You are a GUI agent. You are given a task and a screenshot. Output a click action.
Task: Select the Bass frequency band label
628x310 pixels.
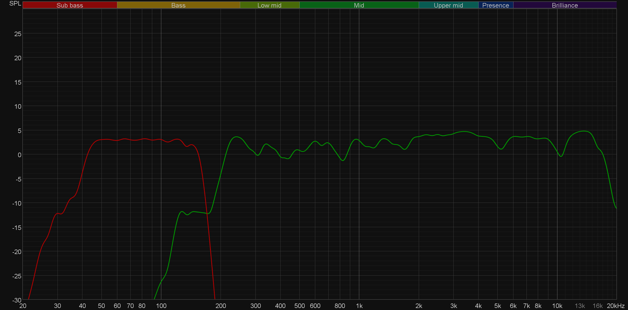click(178, 5)
